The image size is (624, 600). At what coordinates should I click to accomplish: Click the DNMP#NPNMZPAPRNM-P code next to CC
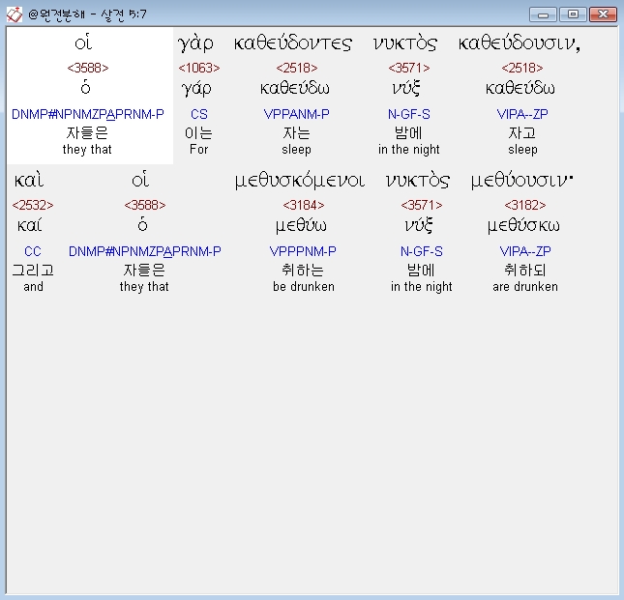(x=145, y=251)
